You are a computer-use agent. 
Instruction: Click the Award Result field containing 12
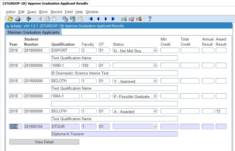click(221, 111)
